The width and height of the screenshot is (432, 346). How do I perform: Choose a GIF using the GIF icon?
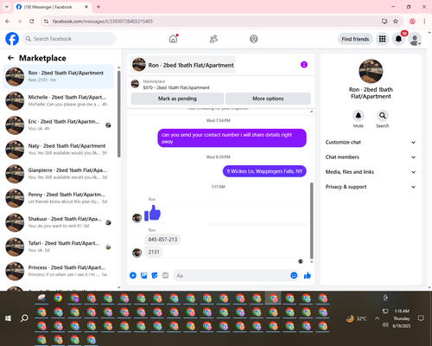(165, 275)
